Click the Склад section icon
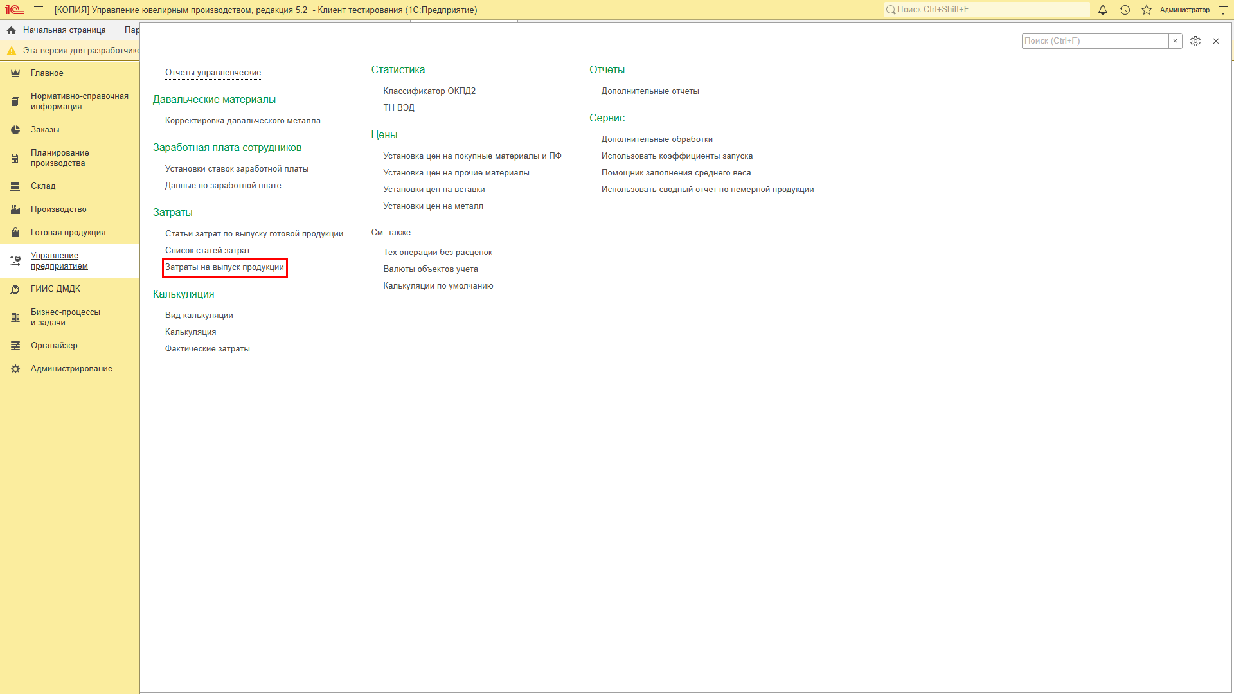 15,186
